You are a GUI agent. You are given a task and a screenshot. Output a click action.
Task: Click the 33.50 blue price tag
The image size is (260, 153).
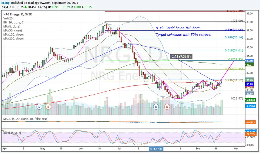[x=249, y=61]
